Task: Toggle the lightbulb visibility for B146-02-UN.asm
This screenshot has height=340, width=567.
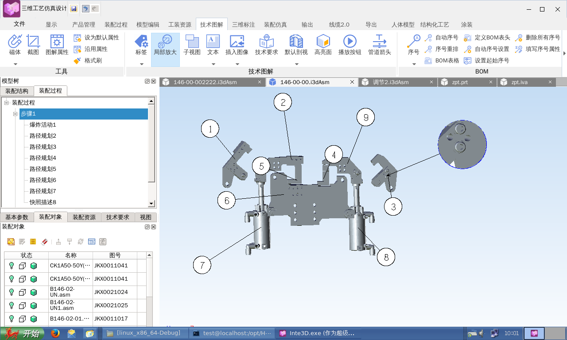Action: coord(12,292)
